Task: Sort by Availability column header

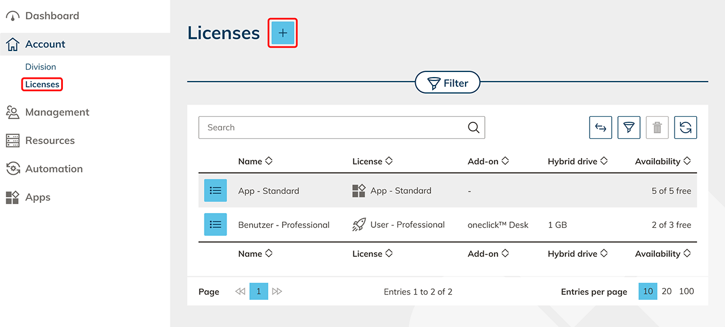Action: coord(663,162)
